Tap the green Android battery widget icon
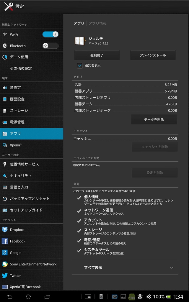The width and height of the screenshot is (189, 302). (x=132, y=297)
